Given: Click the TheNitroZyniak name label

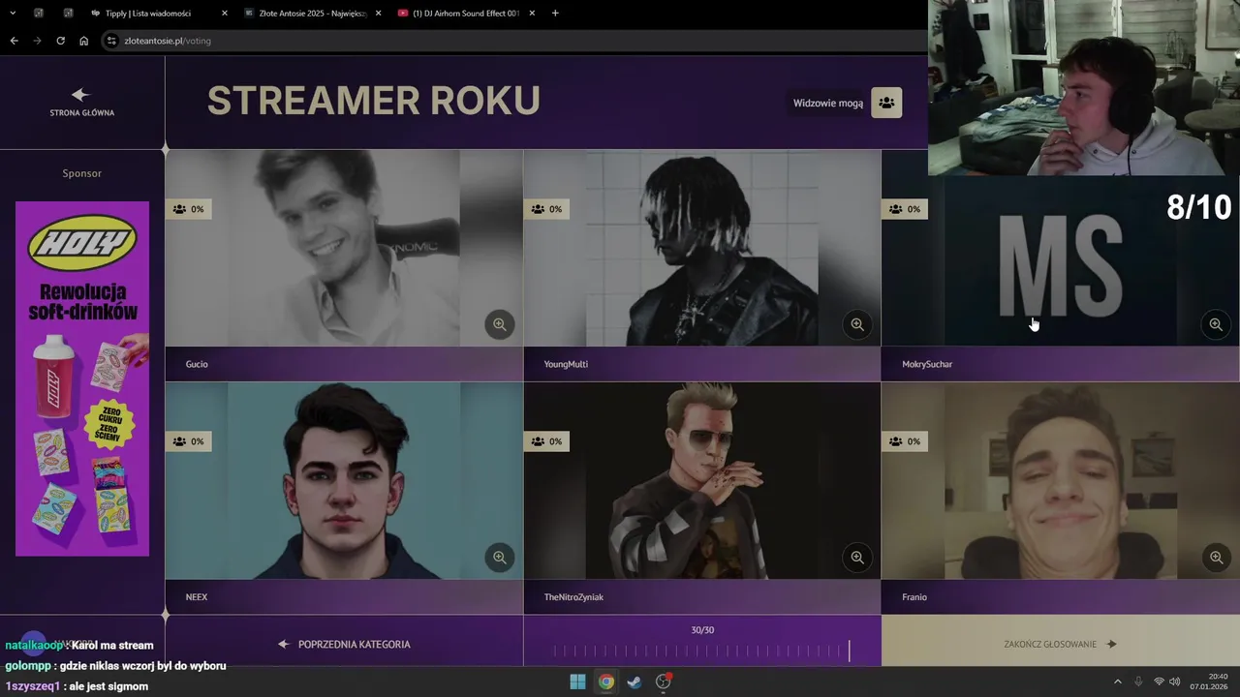Looking at the screenshot, I should pyautogui.click(x=573, y=597).
